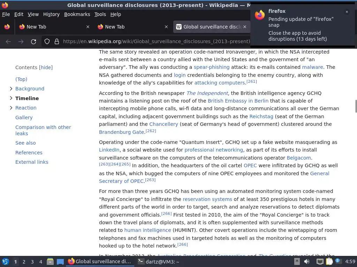Expand the Timeline section in contents
The height and width of the screenshot is (267, 357).
(x=11, y=98)
